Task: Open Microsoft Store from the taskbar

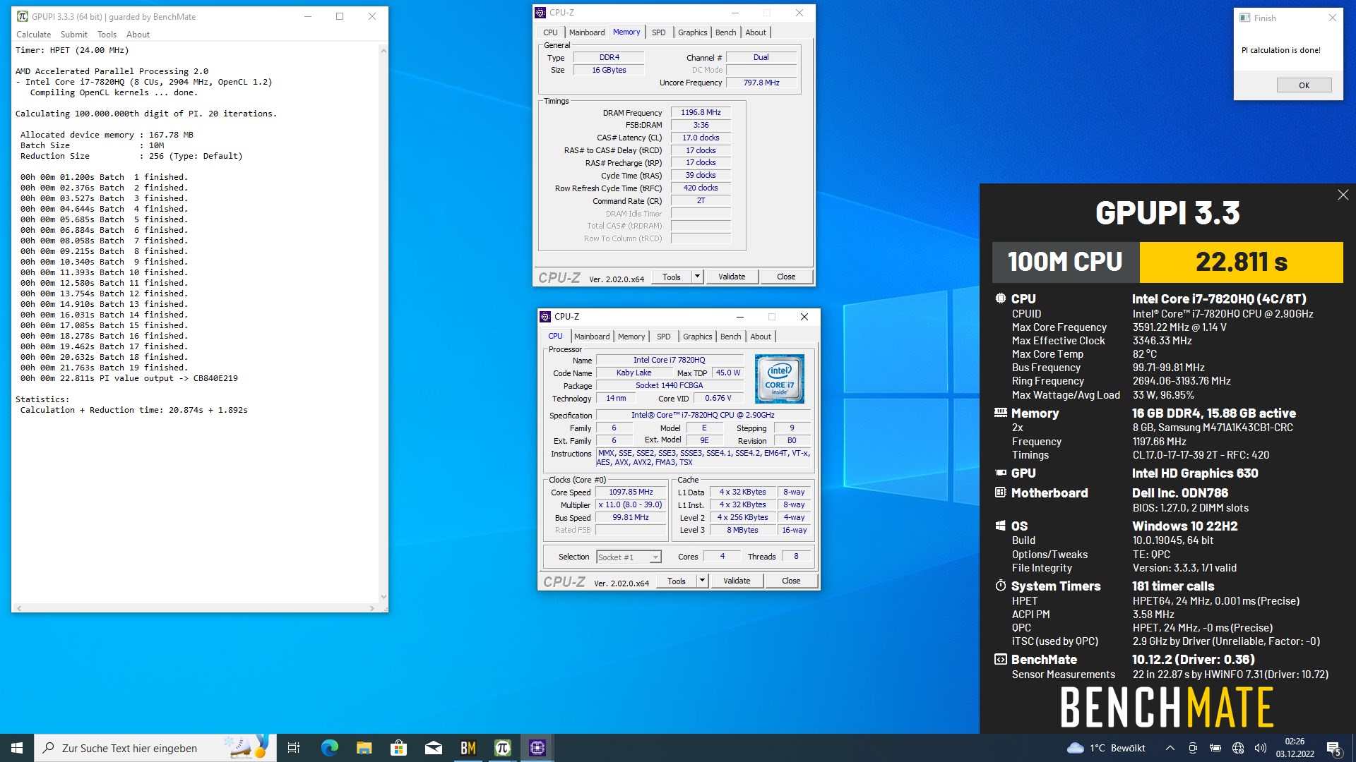Action: 398,748
